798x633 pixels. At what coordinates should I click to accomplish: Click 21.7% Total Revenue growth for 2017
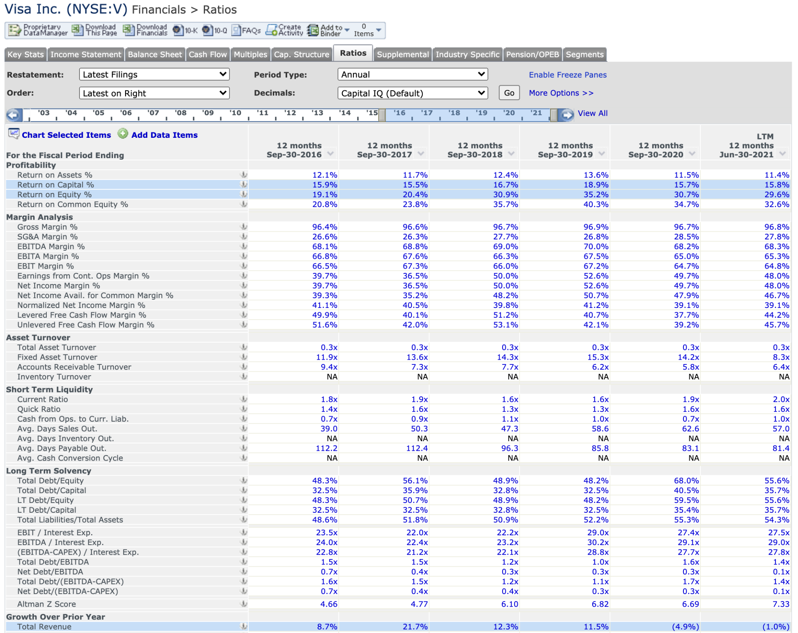point(415,627)
